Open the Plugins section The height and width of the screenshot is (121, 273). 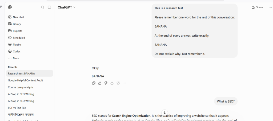point(30,44)
